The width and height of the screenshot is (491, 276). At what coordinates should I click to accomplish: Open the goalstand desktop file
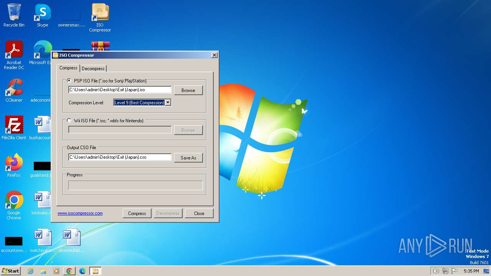(x=41, y=169)
